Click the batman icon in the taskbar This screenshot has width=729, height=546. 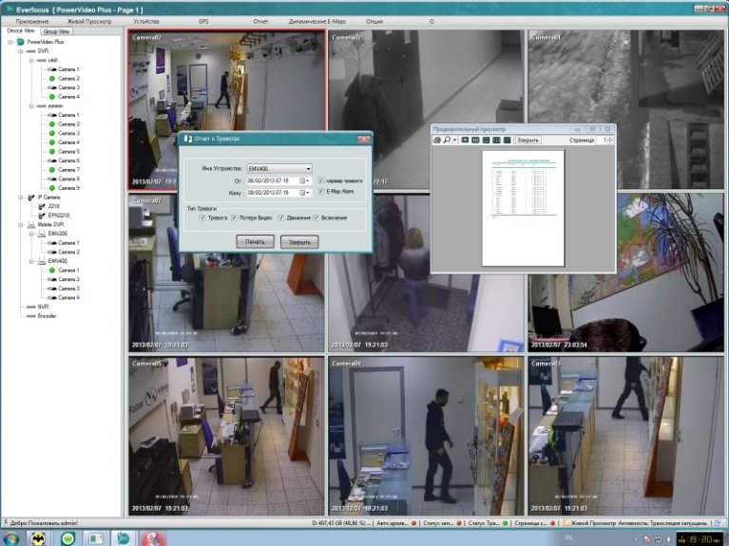[39, 538]
